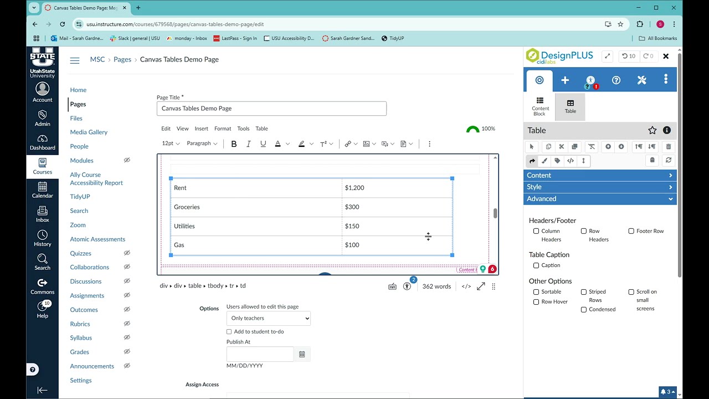Viewport: 709px width, 399px height.
Task: Undo the last DesignPLUS action
Action: point(629,56)
